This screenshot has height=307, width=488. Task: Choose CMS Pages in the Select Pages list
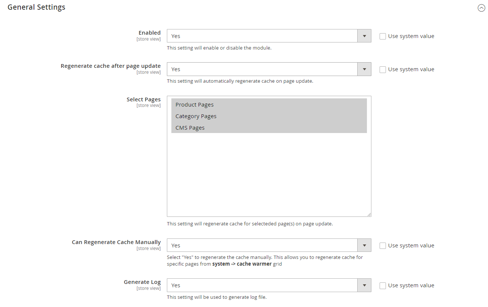[190, 128]
